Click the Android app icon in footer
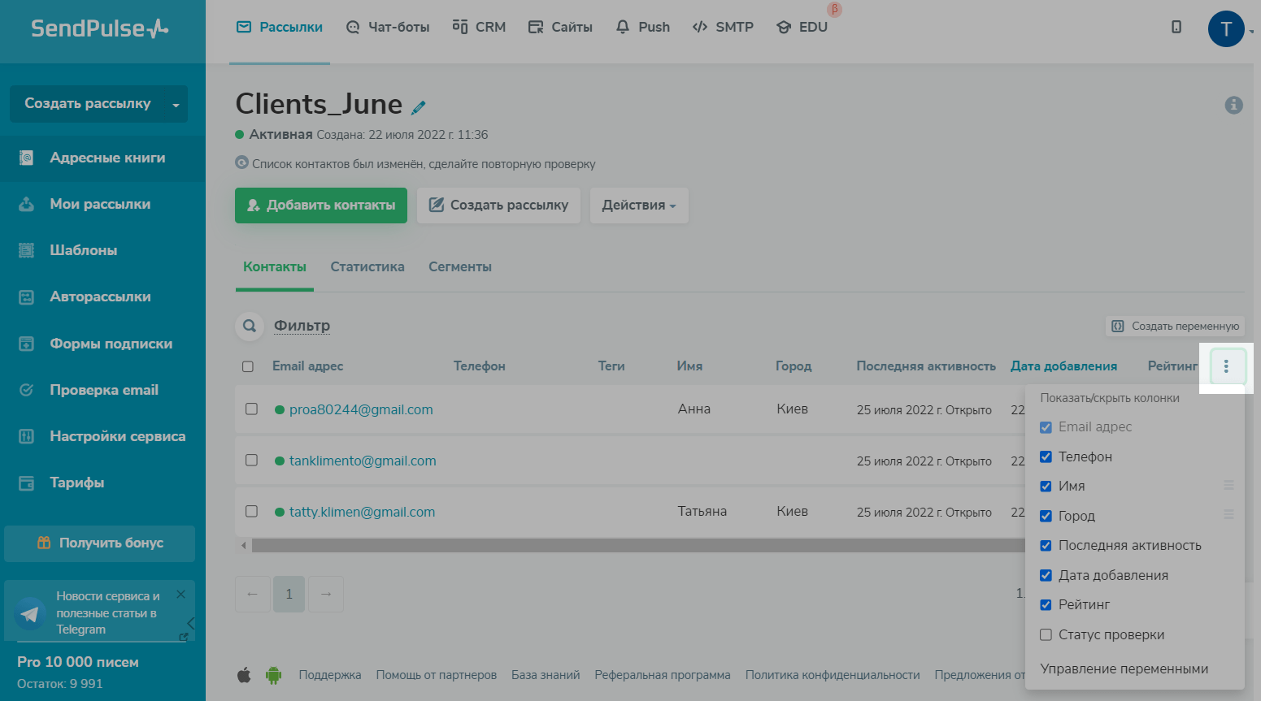Image resolution: width=1261 pixels, height=701 pixels. 274,675
